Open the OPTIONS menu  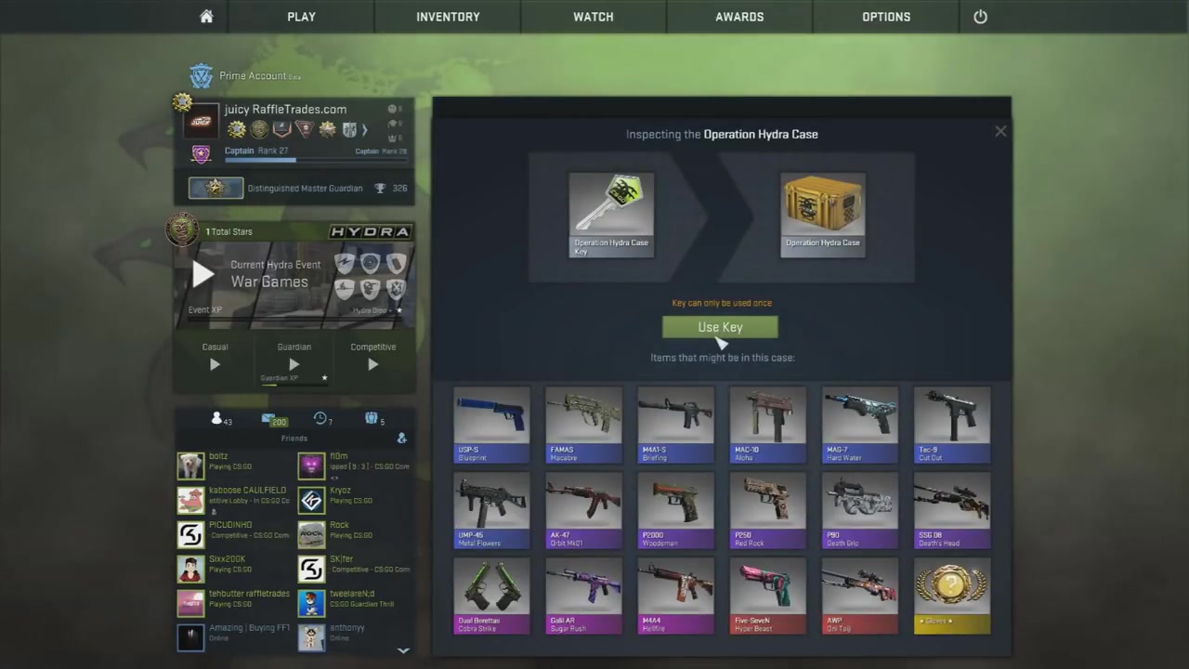[x=886, y=17]
